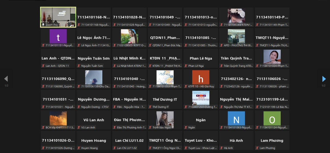Select the sunset cloud avatar of BCH lớp
The height and width of the screenshot is (153, 330).
pyautogui.click(x=58, y=118)
